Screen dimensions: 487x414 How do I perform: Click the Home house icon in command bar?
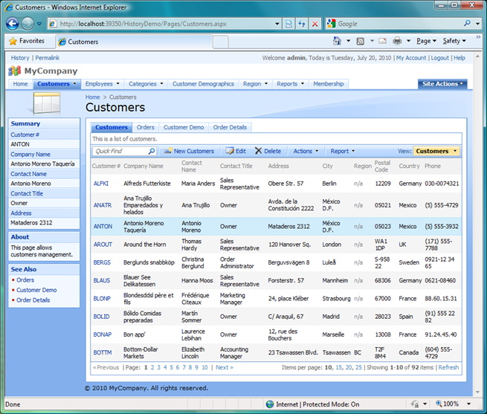pyautogui.click(x=337, y=41)
